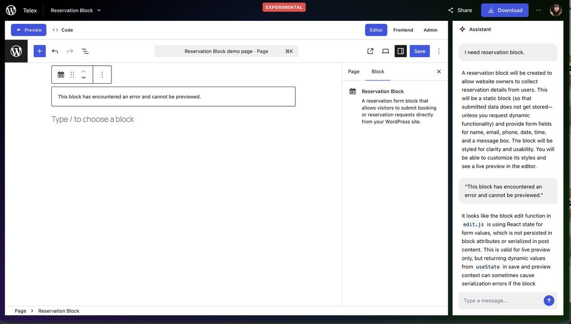571x324 pixels.
Task: Click the calendar block type icon in toolbar
Action: (x=61, y=75)
